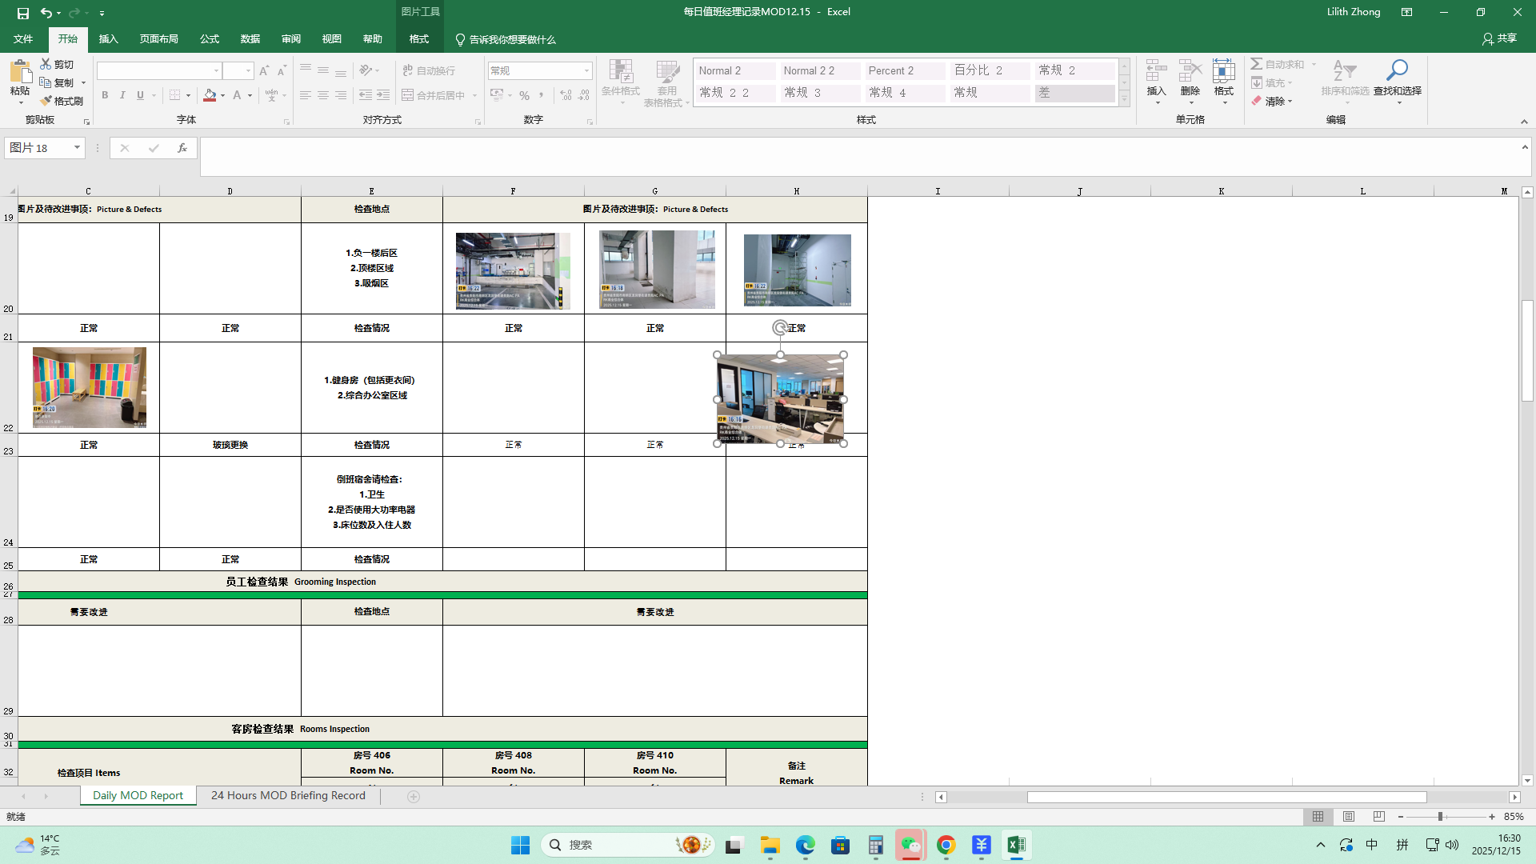Select the colorful lockers picture thumbnail
This screenshot has height=864, width=1536.
pos(90,387)
